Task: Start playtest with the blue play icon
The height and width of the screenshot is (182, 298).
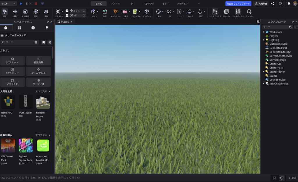Action: tap(21, 3)
